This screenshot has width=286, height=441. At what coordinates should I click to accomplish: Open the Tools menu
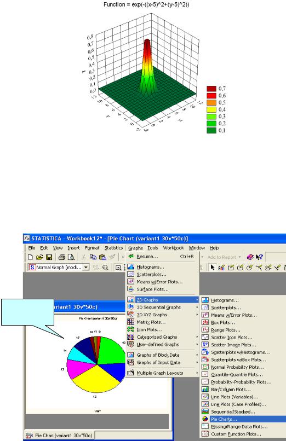153,248
